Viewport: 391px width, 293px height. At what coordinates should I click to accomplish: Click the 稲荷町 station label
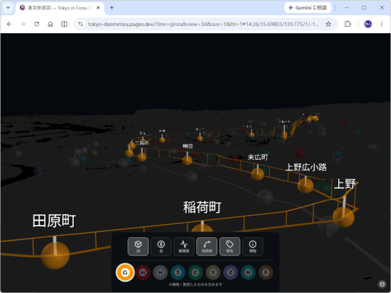click(x=202, y=208)
